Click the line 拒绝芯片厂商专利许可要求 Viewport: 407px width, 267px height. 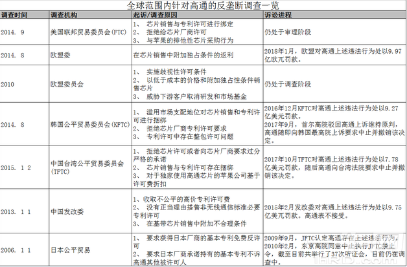point(180,129)
